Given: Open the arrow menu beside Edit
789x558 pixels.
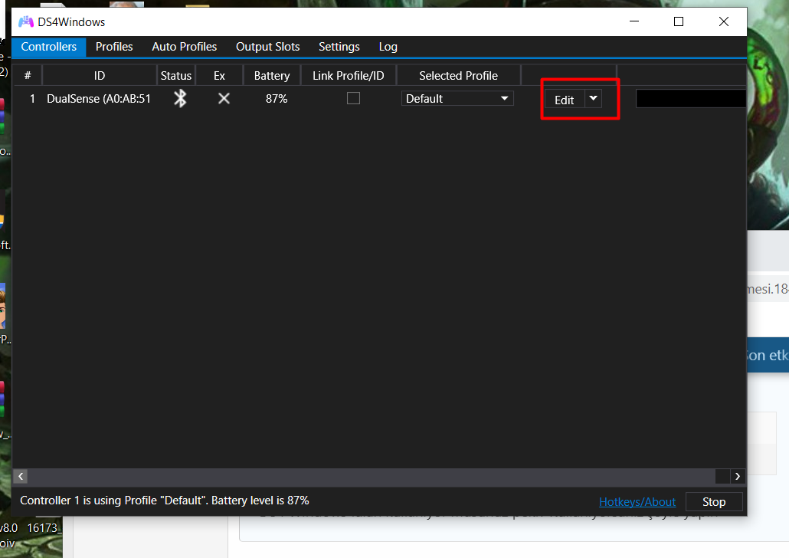Looking at the screenshot, I should click(x=593, y=98).
